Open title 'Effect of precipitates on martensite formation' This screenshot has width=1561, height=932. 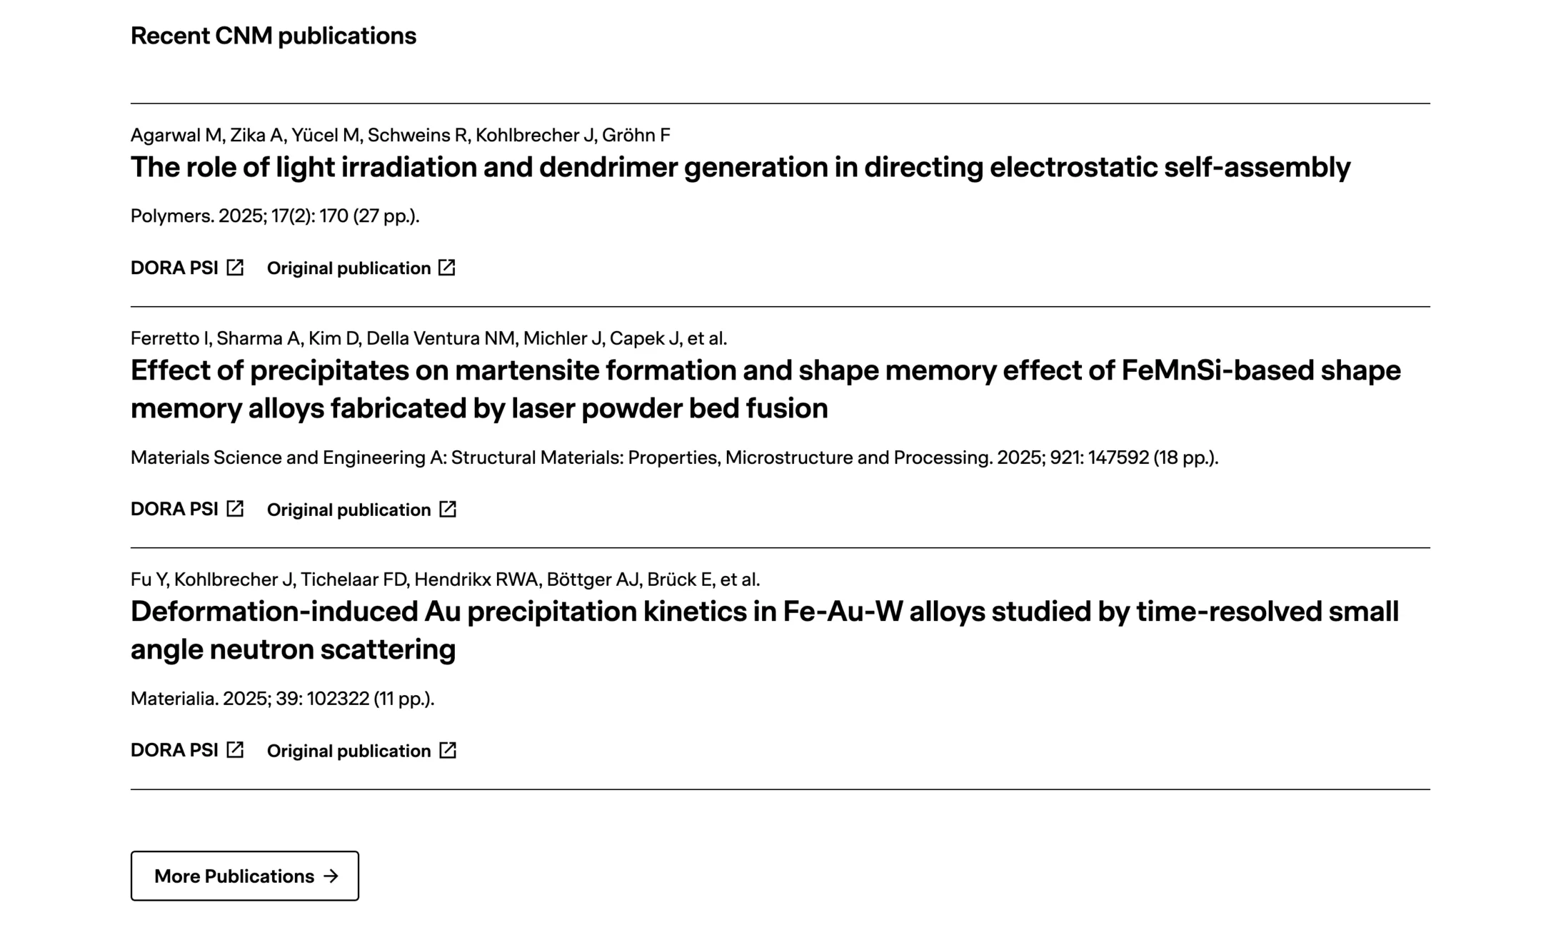point(766,389)
